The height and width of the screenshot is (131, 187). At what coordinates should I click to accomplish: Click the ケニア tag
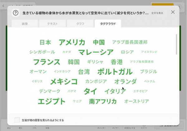pyautogui.click(x=77, y=101)
